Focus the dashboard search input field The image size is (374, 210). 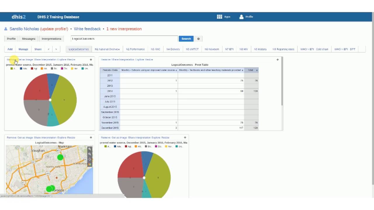(124, 38)
